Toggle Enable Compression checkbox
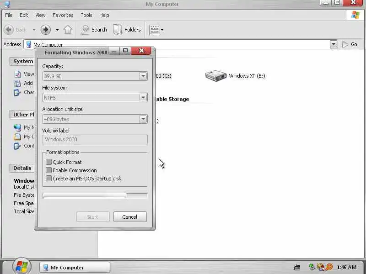The image size is (366, 274). 48,170
